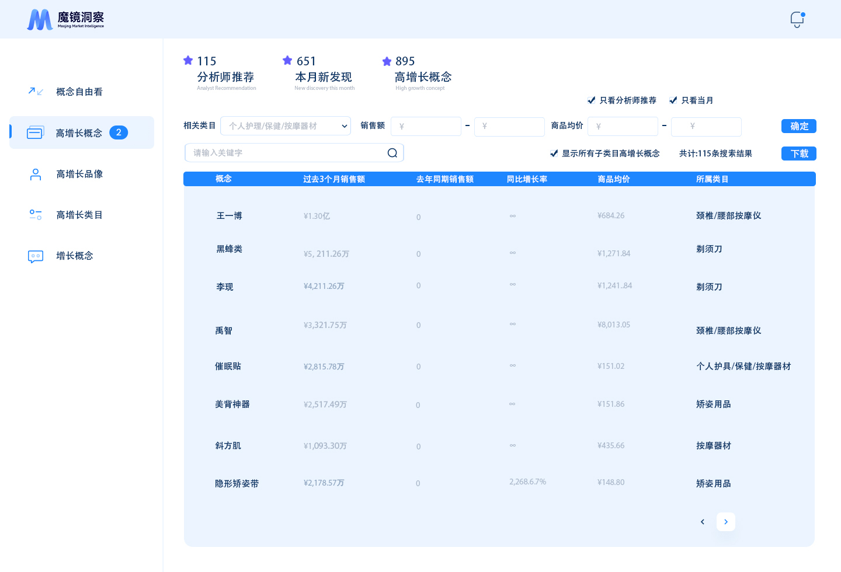
Task: Click the 增长概念 chat bubble icon
Action: pyautogui.click(x=36, y=256)
